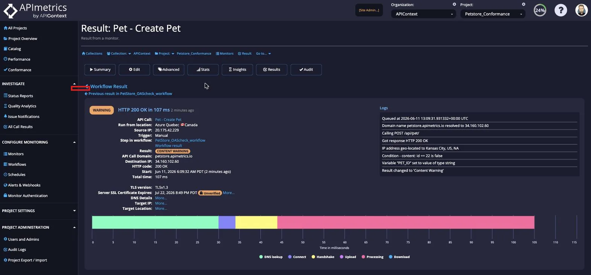
Task: Click Result breadcrumb link
Action: click(x=245, y=53)
